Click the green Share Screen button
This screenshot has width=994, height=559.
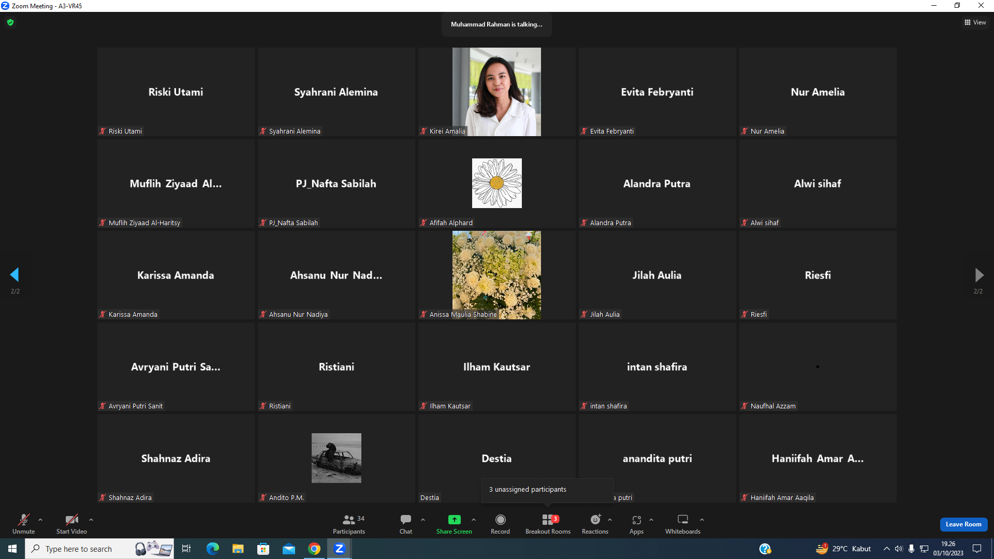point(454,524)
